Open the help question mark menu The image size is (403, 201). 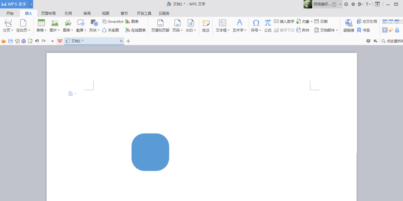(368, 4)
